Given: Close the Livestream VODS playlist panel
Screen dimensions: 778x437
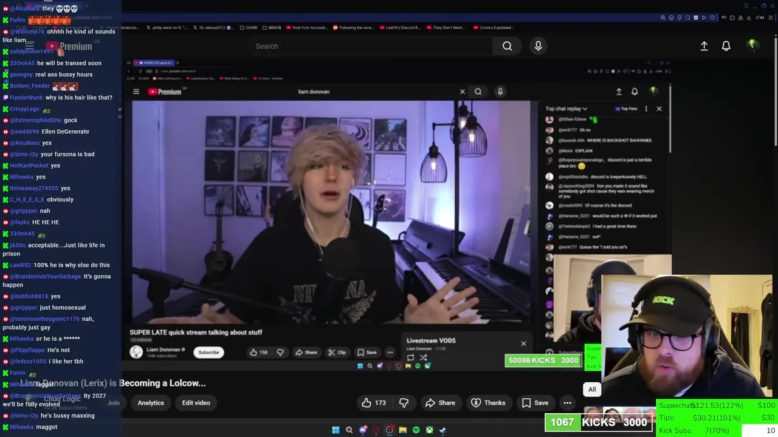Looking at the screenshot, I should pos(523,344).
